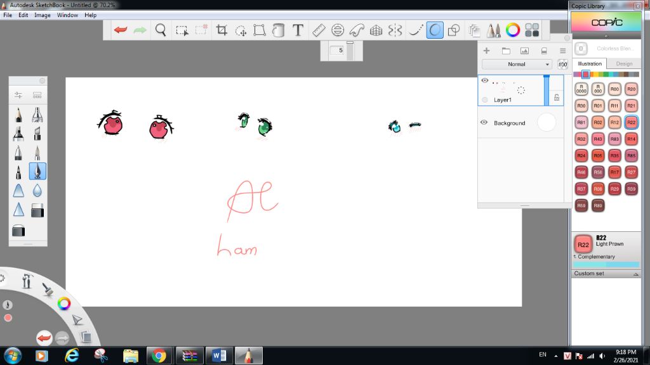The width and height of the screenshot is (650, 365).
Task: Select the Text tool
Action: tap(298, 30)
